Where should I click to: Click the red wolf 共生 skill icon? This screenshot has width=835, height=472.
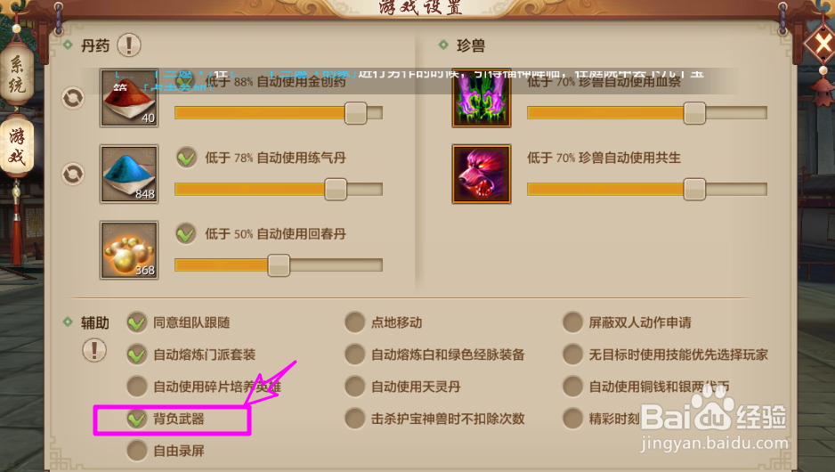pos(482,175)
